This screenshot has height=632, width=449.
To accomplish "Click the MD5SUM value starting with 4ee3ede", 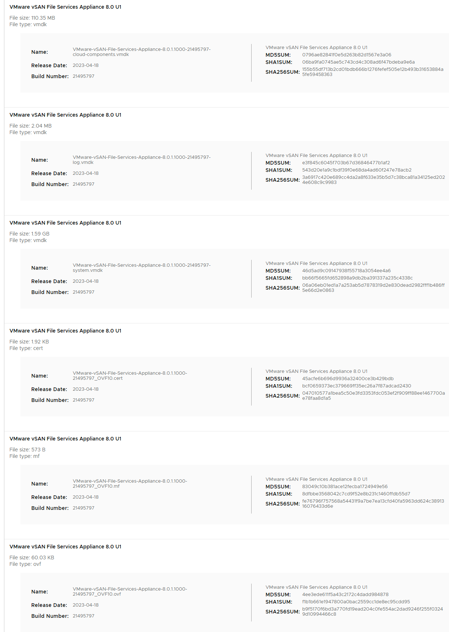I will [345, 595].
